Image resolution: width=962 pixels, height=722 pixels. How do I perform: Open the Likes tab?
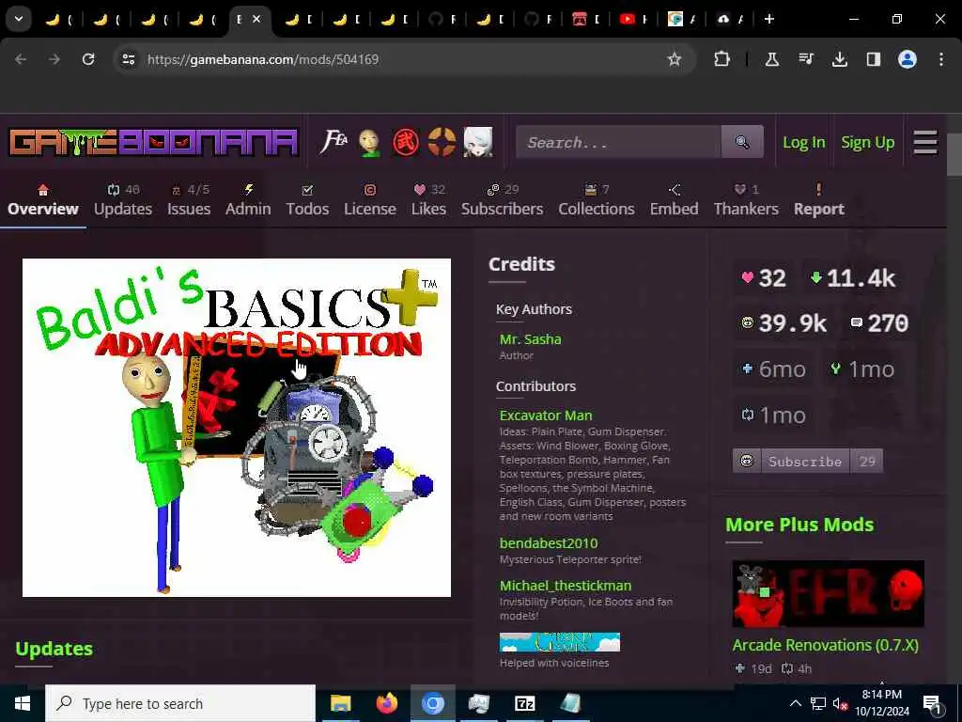coord(428,200)
